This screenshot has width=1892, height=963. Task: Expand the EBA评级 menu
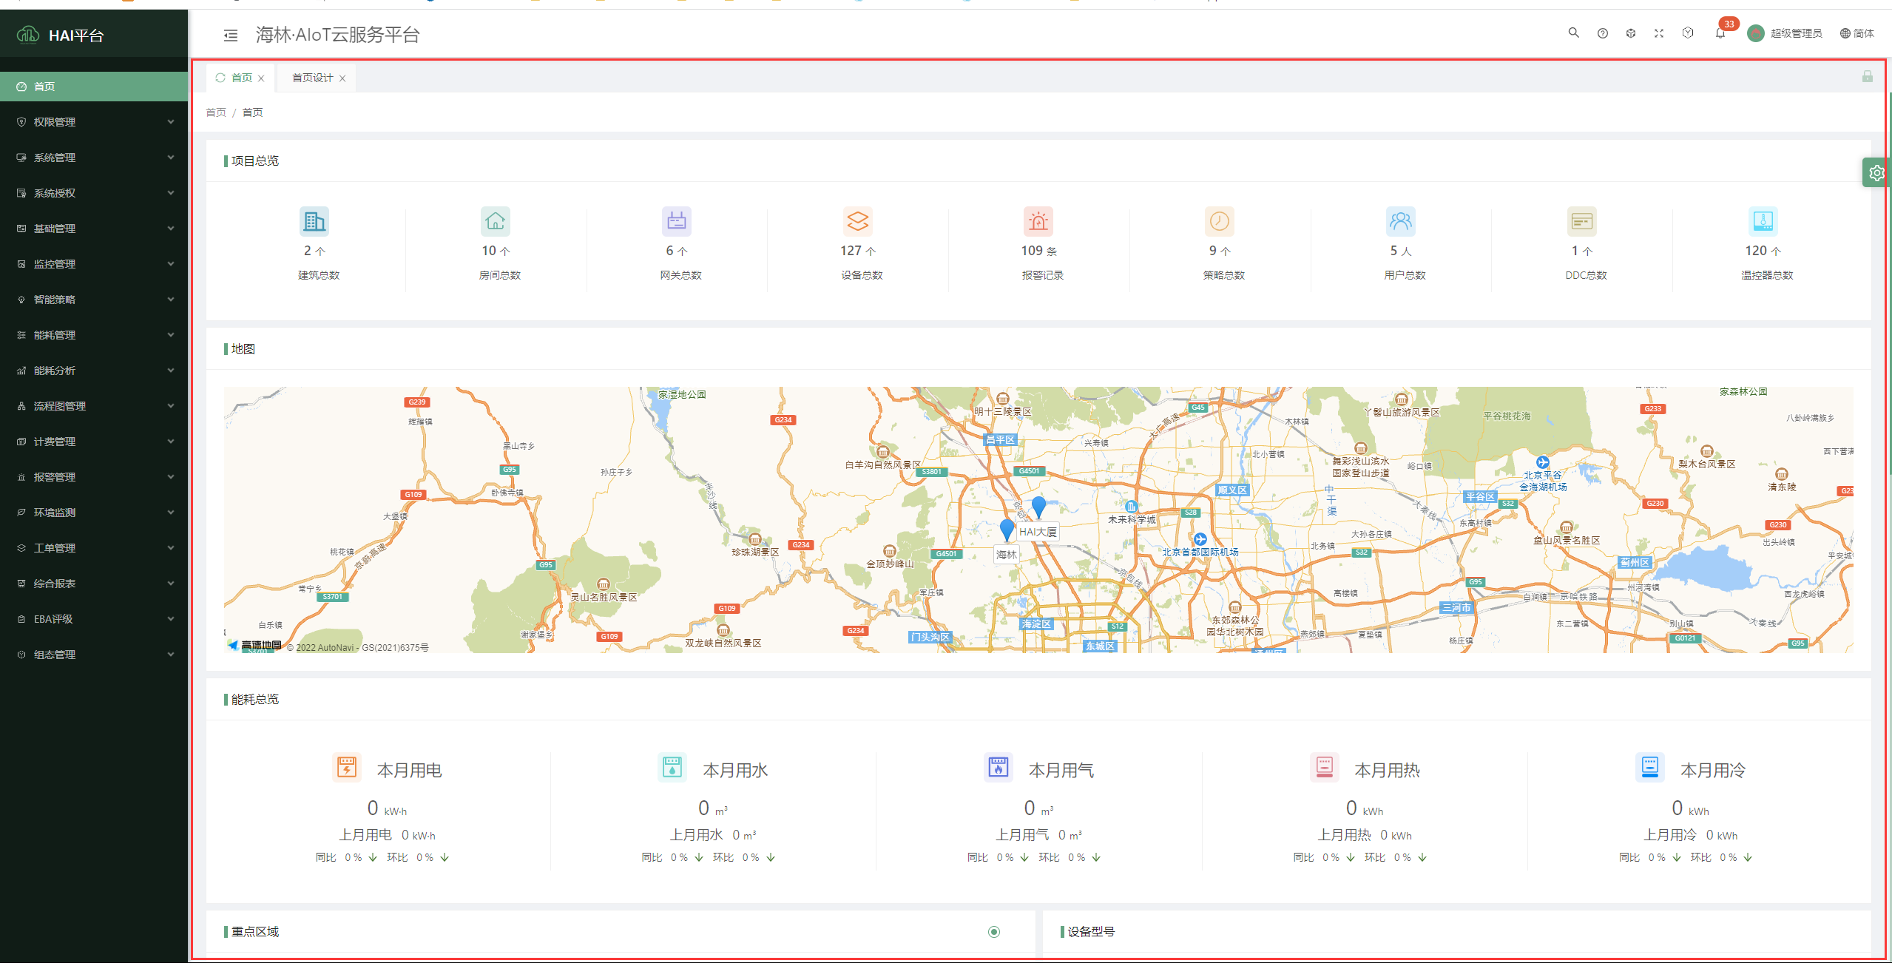click(x=94, y=619)
